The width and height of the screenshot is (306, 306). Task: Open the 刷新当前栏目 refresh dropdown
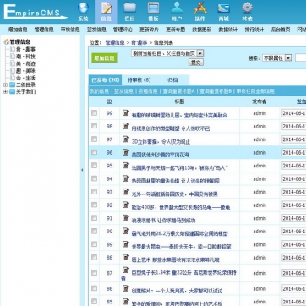point(167,53)
